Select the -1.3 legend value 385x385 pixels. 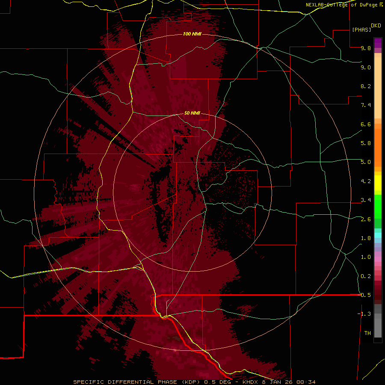[x=364, y=314]
